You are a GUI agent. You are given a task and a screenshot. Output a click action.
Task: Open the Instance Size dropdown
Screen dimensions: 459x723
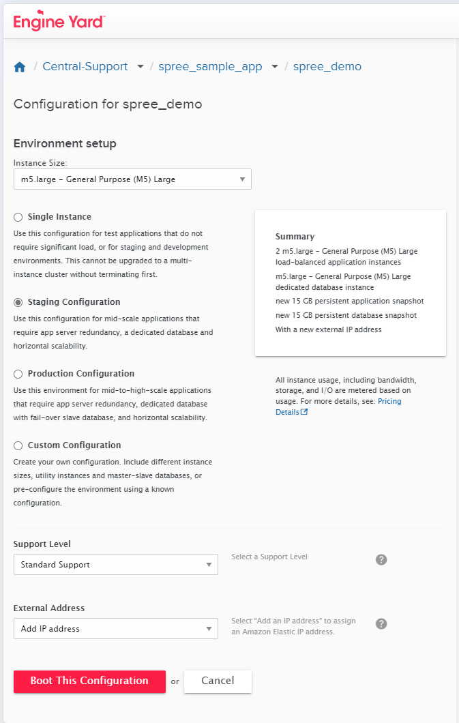point(132,179)
